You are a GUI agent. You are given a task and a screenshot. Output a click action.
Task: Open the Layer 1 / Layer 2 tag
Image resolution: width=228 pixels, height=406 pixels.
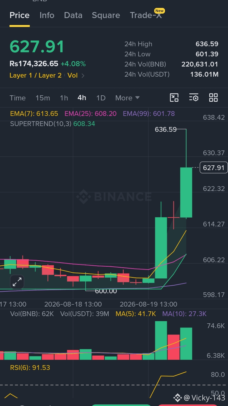coord(35,75)
